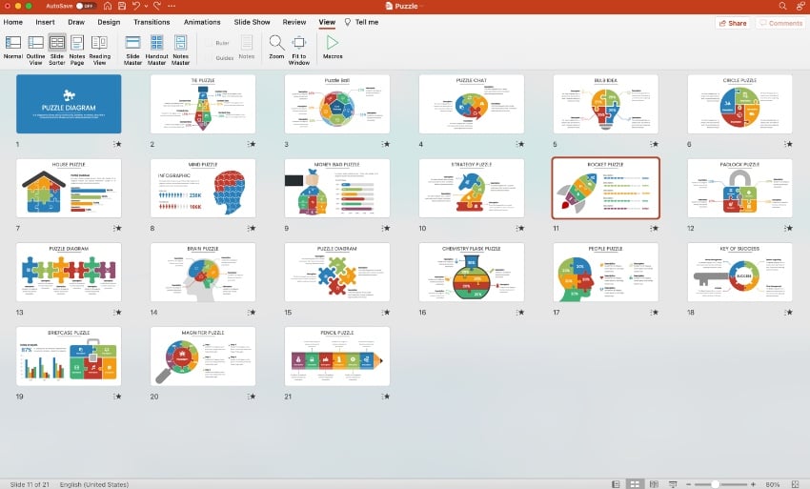Open Outline View from the ribbon
Viewport: 810px width, 489px height.
(x=35, y=47)
